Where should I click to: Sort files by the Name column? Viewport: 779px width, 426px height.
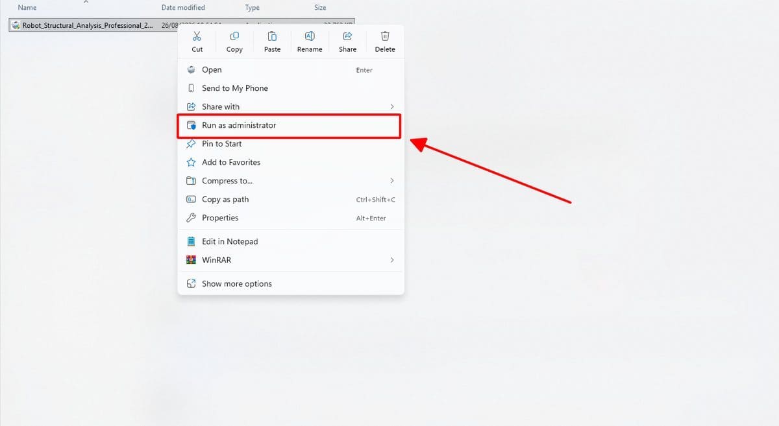(x=27, y=8)
